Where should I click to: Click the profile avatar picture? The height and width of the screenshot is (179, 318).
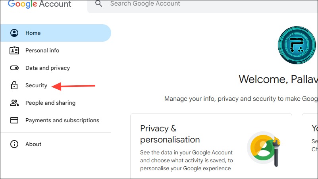pos(297,45)
